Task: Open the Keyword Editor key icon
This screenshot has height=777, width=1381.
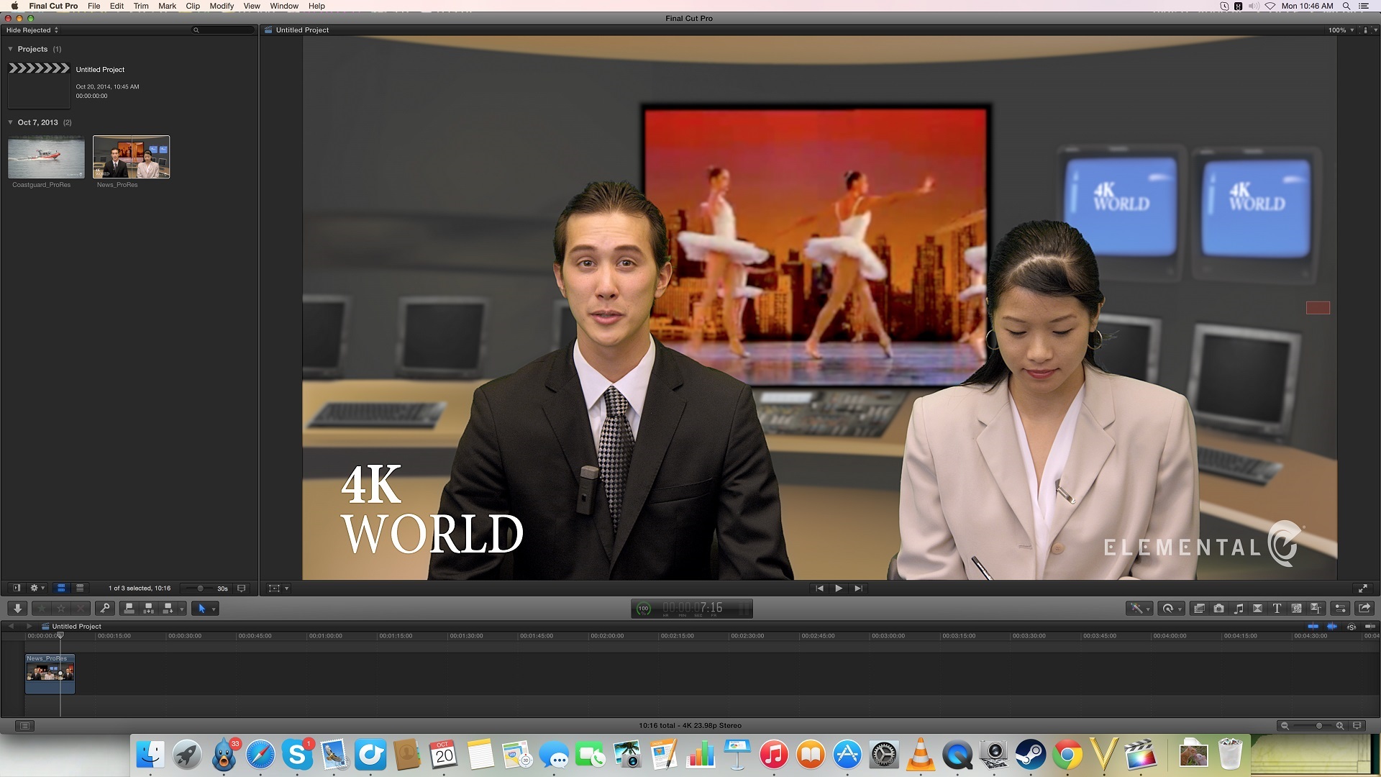Action: pos(105,609)
